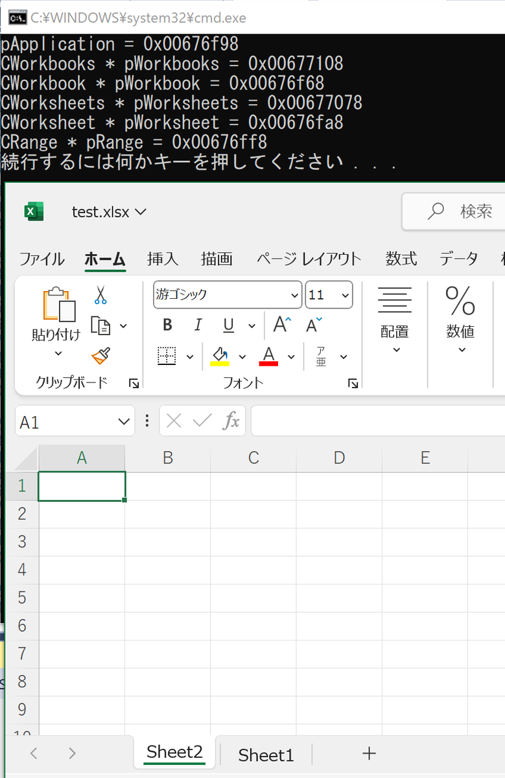Switch to Sheet1 tab
Viewport: 505px width, 778px height.
tap(266, 755)
